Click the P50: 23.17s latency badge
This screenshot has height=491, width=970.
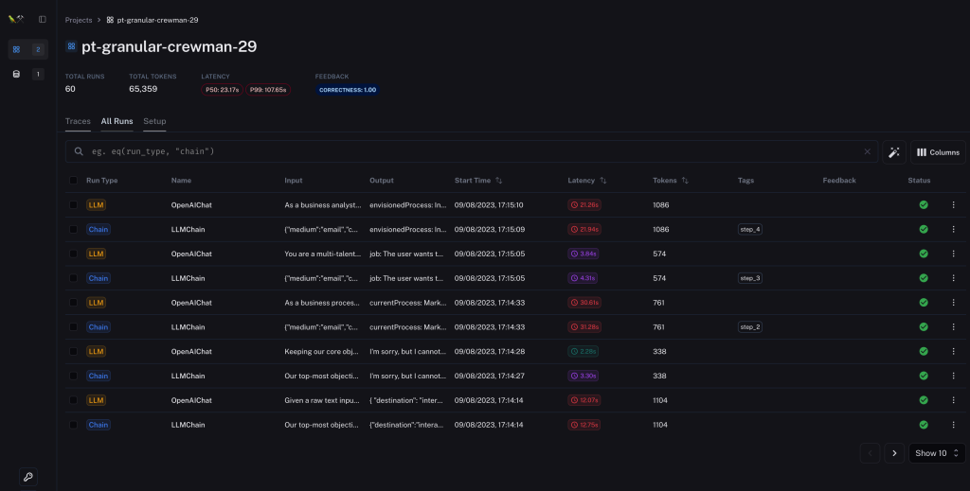tap(222, 90)
